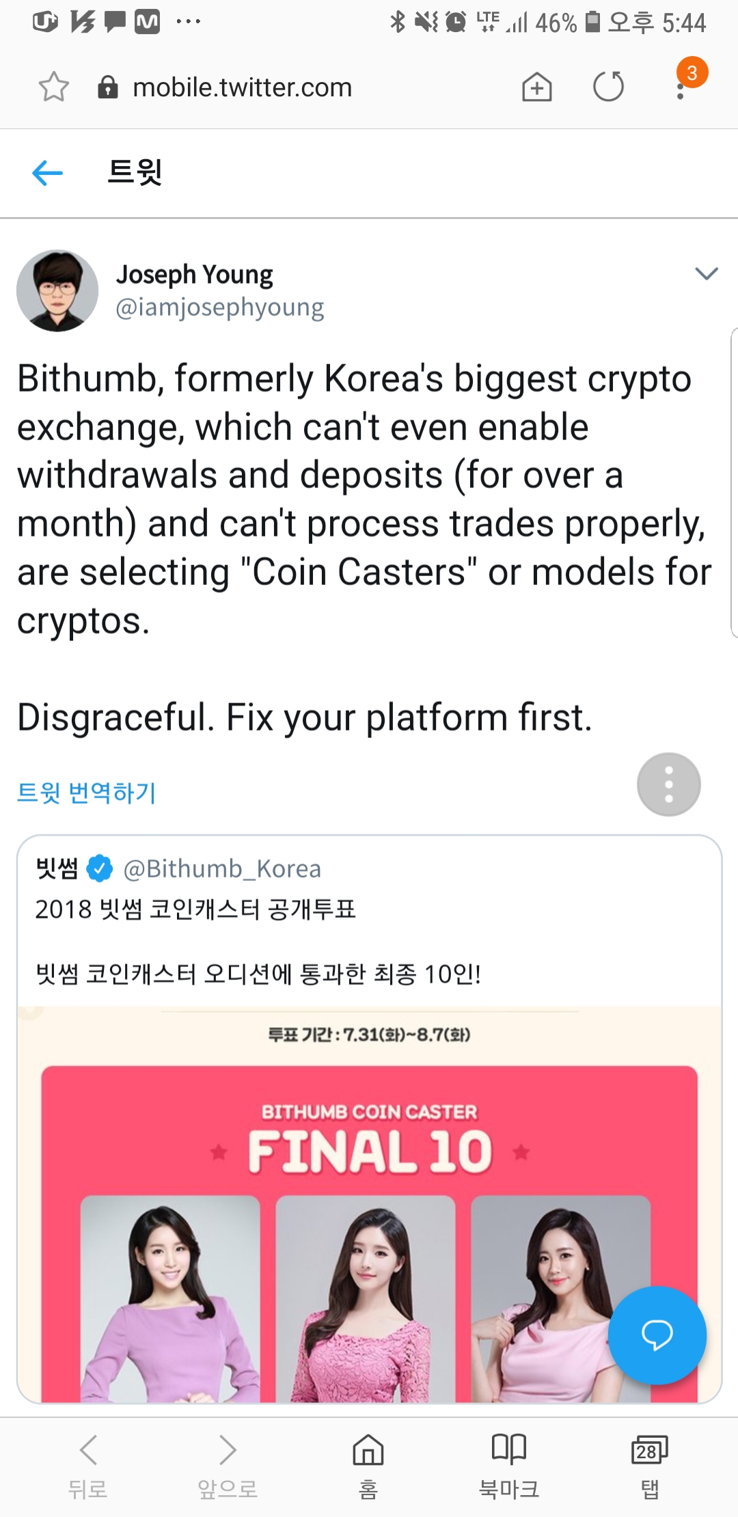Open the @Bithumb_Korea quoted handle
Image resolution: width=738 pixels, height=1517 pixels.
coord(222,869)
